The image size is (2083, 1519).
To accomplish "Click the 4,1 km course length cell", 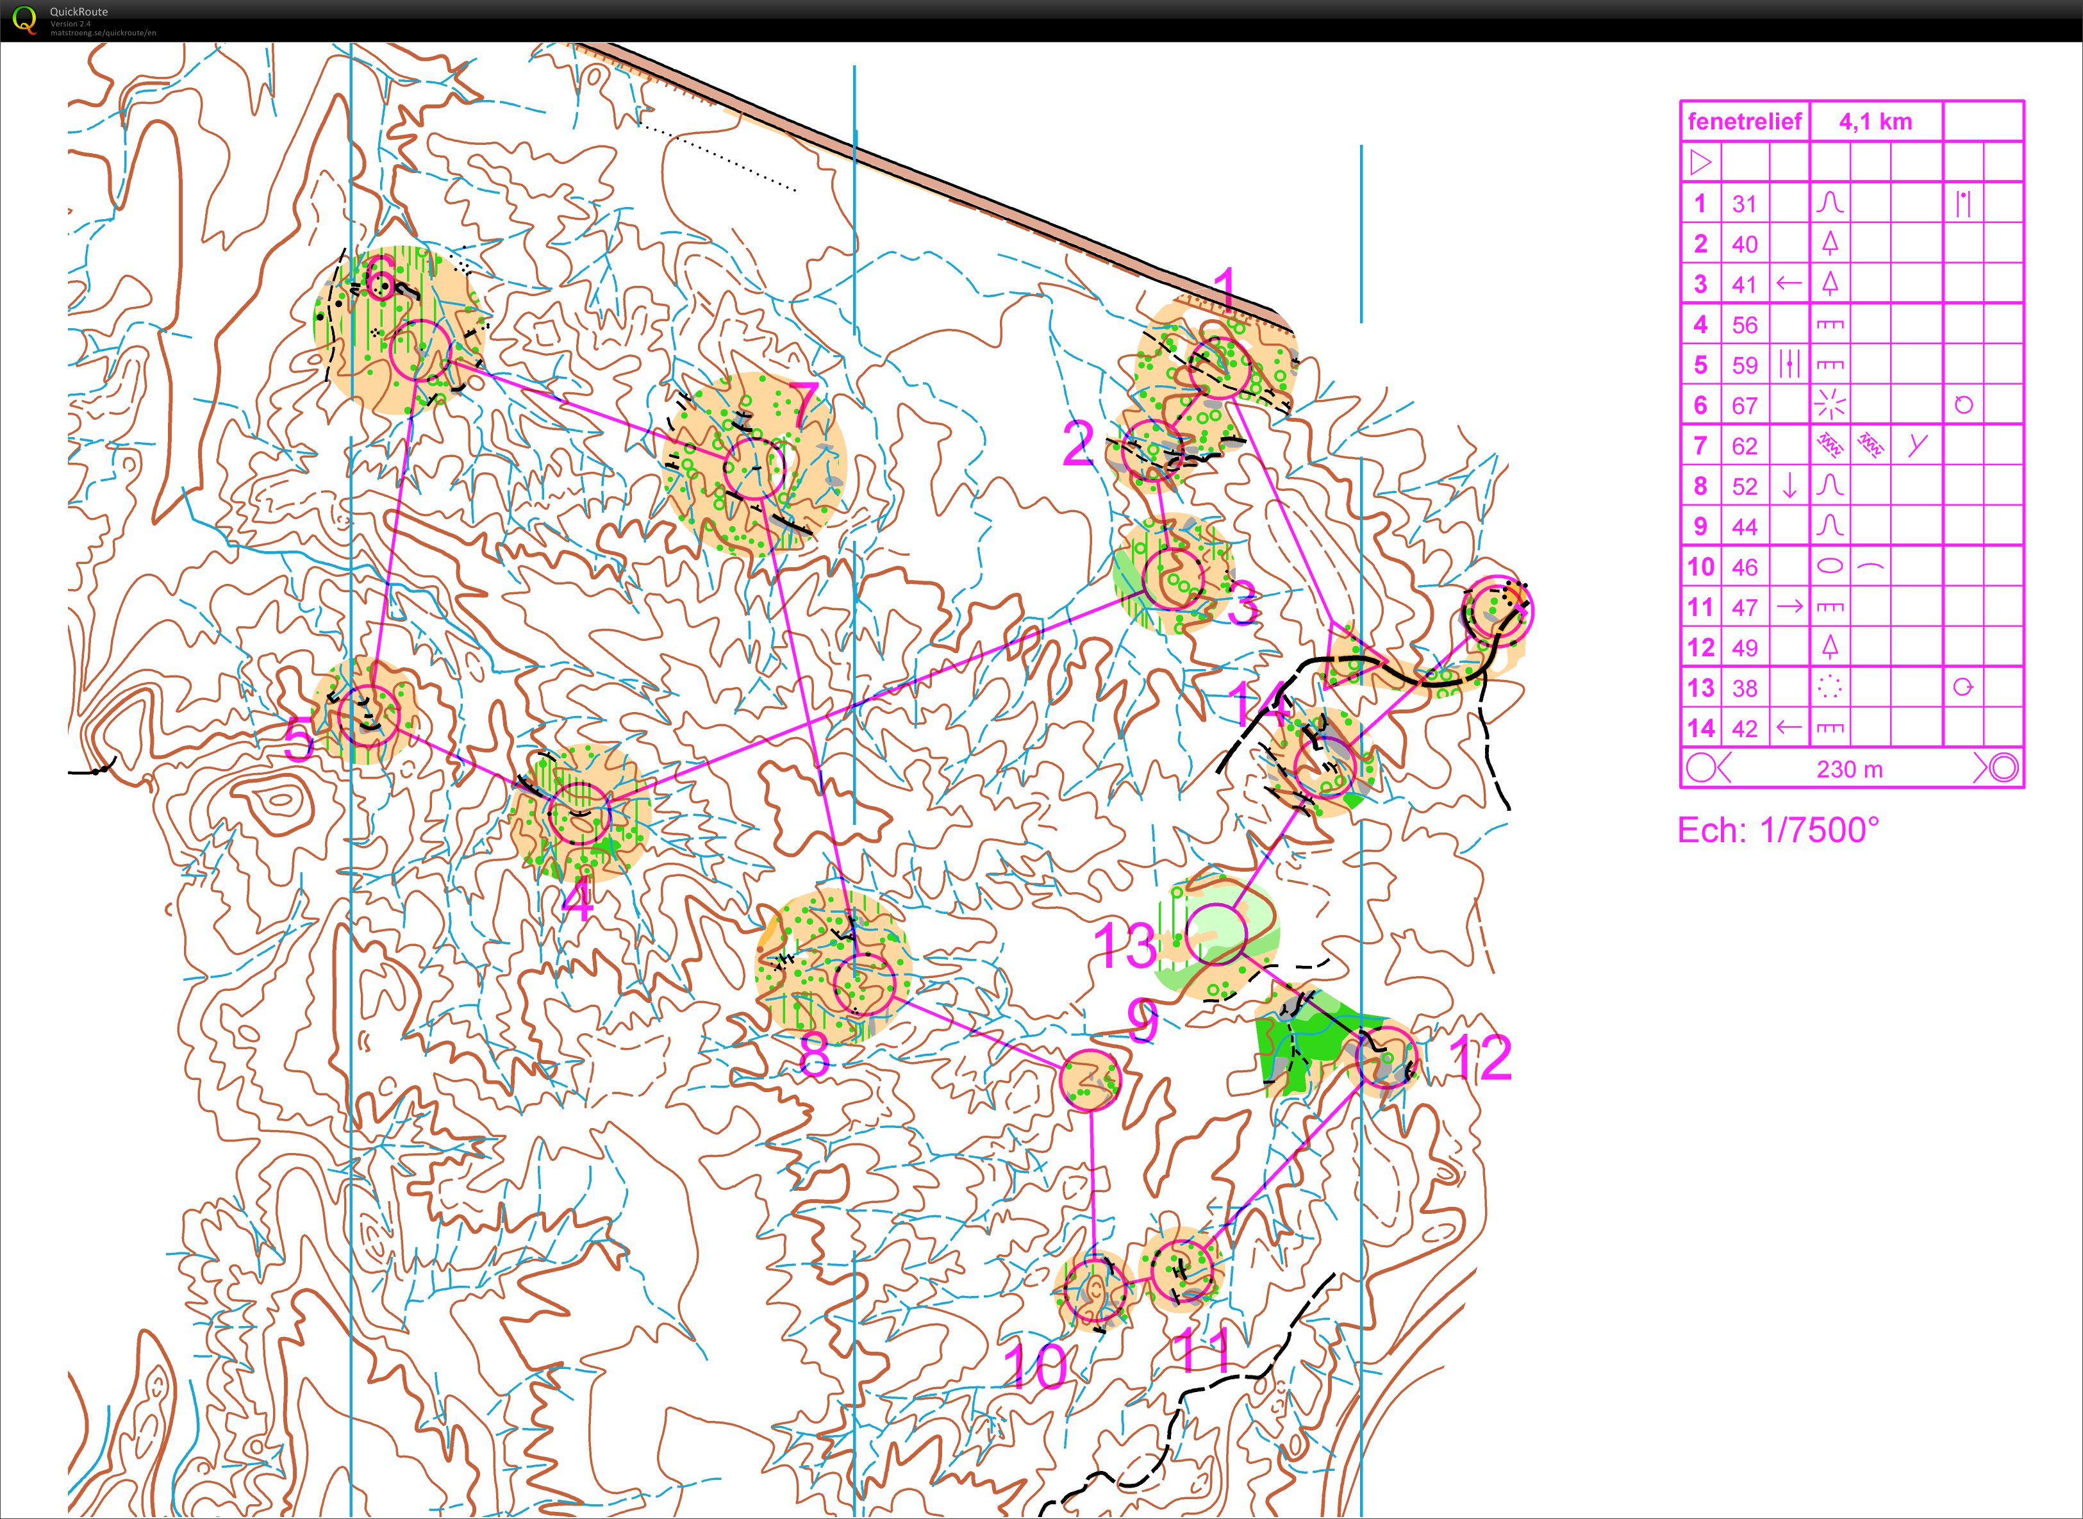I will [x=1875, y=121].
